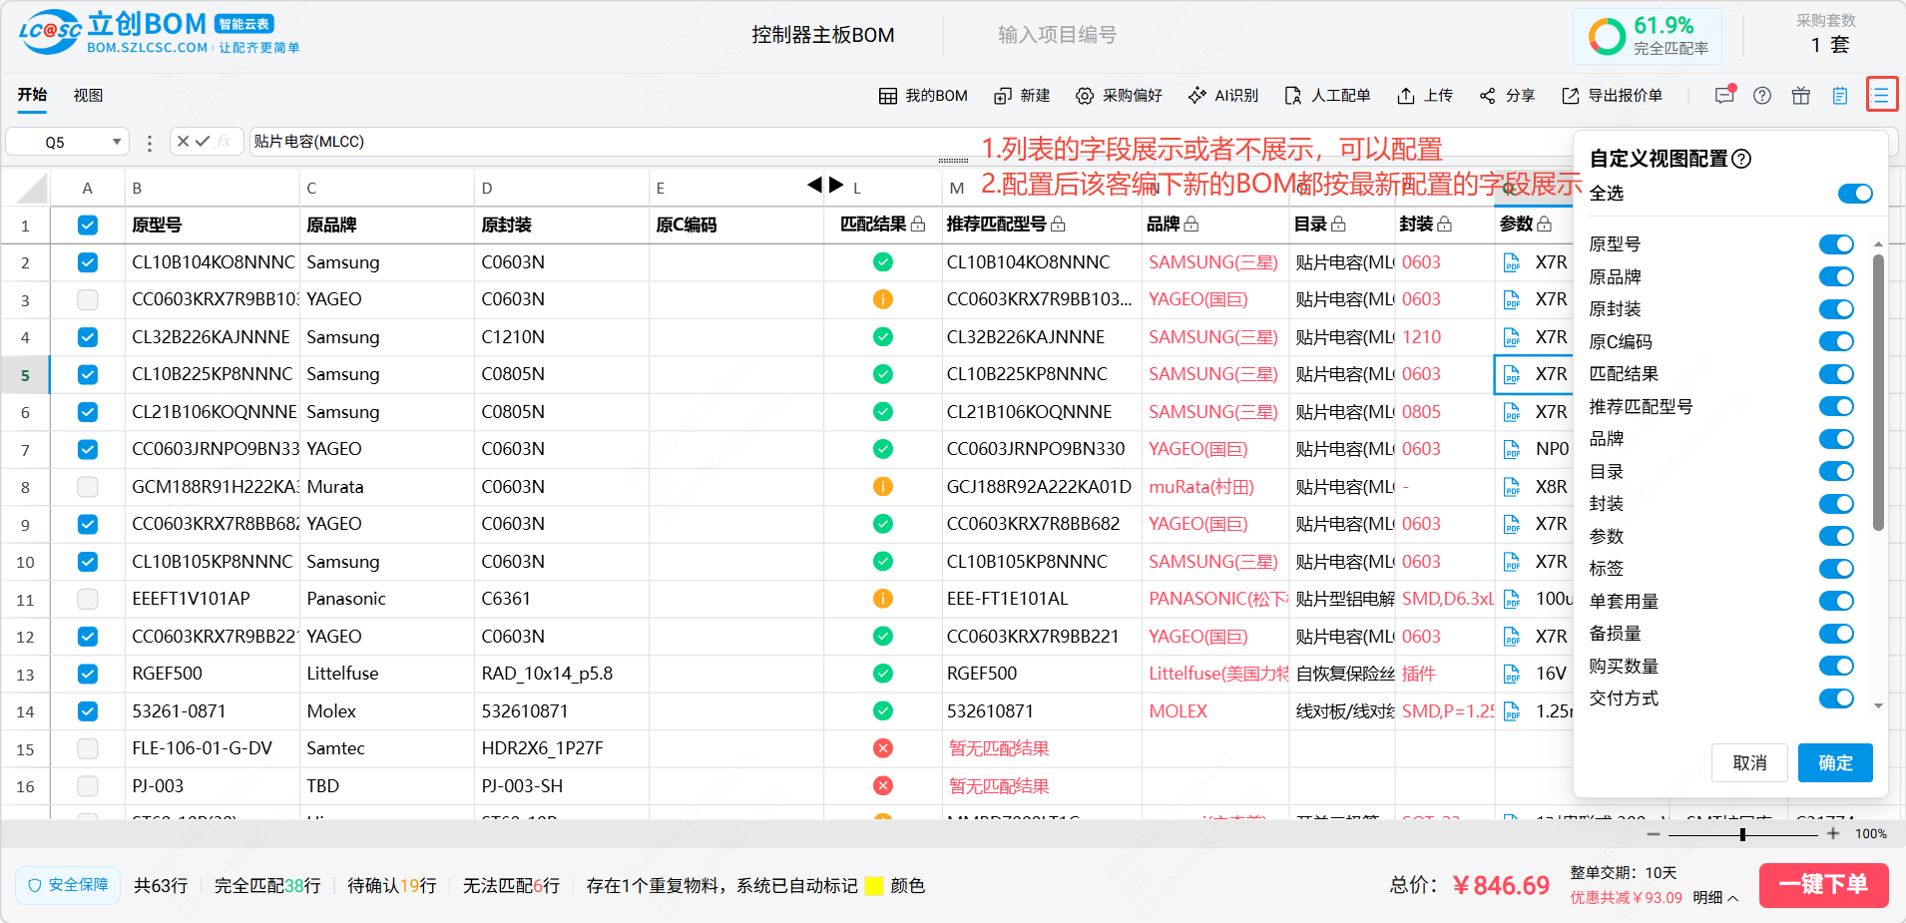The image size is (1906, 923).
Task: Check the row 3 CC0603KRX7R9BB103 checkbox
Action: click(88, 299)
